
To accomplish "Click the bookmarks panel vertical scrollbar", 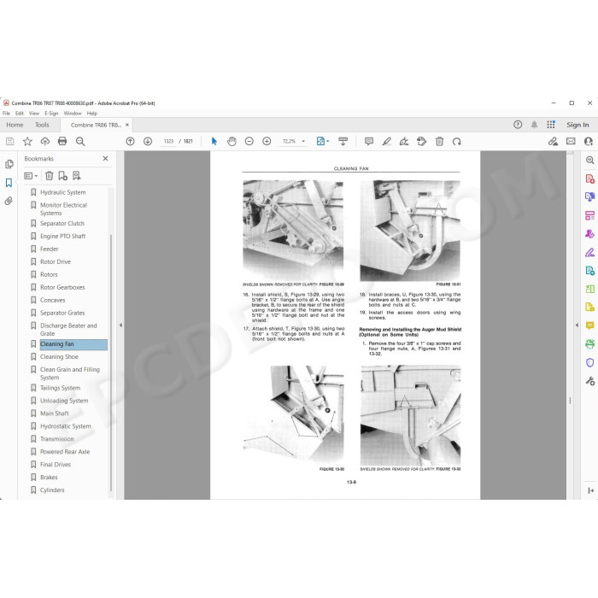I will pos(111,362).
